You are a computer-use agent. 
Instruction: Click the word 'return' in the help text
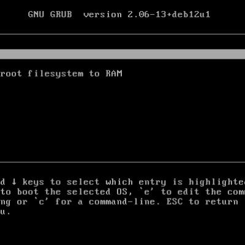[222, 202]
